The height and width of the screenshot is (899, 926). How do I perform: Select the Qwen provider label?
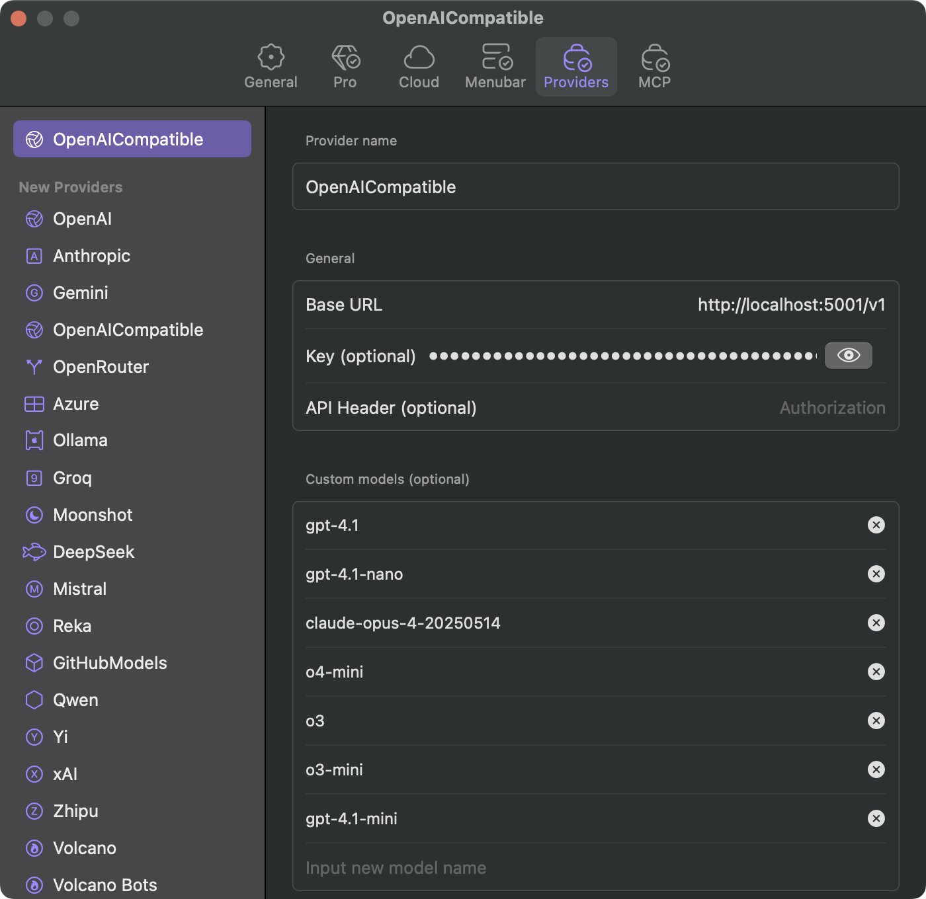tap(75, 700)
